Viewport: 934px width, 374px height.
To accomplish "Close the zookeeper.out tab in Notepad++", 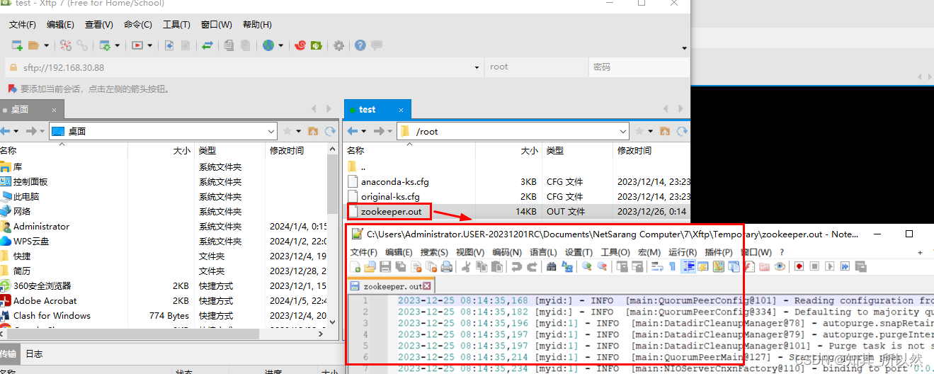I will click(428, 286).
